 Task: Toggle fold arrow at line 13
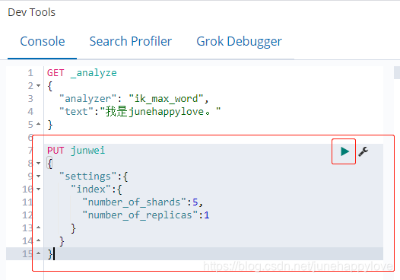click(39, 228)
